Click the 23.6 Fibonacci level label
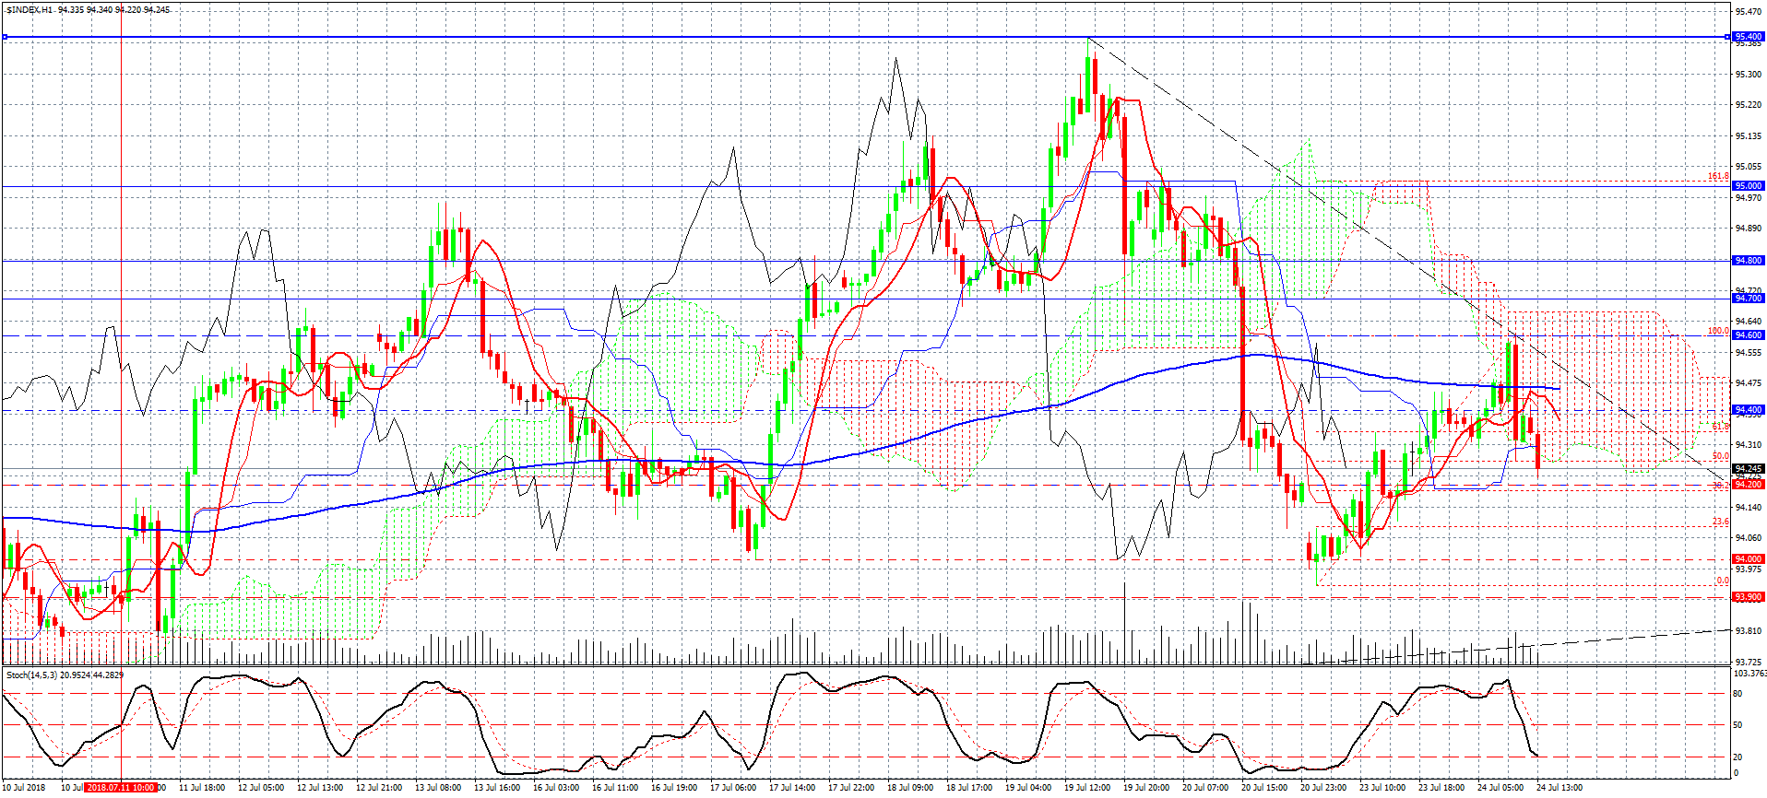This screenshot has width=1767, height=798. pyautogui.click(x=1721, y=522)
